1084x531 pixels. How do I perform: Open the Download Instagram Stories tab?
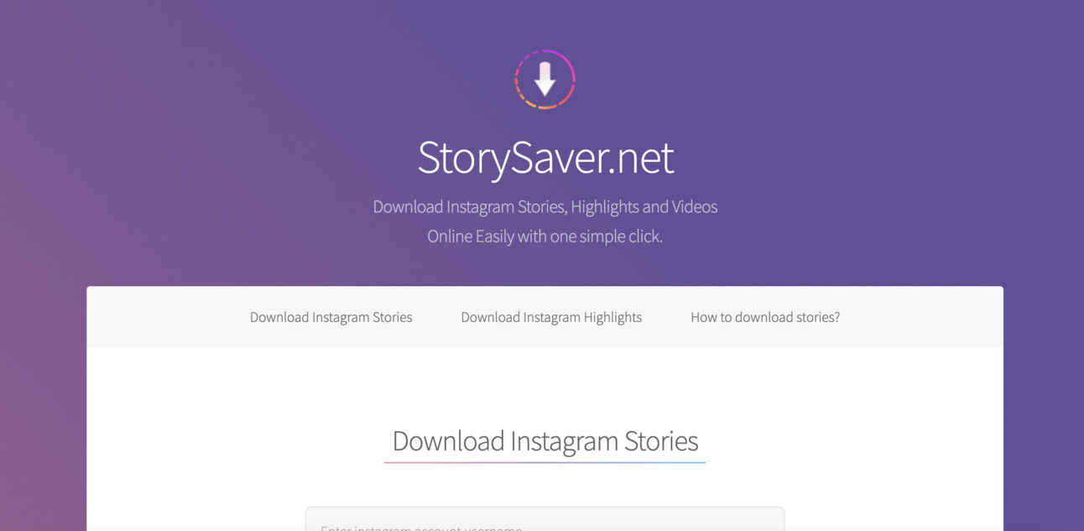tap(331, 317)
